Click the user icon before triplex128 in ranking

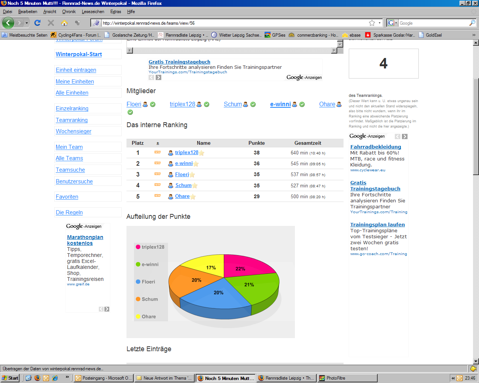pos(171,153)
